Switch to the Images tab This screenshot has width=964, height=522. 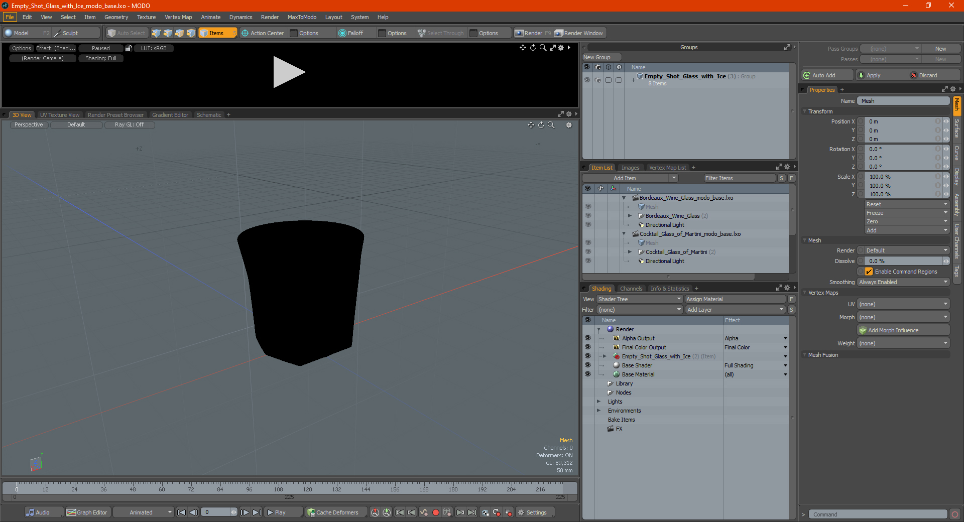pyautogui.click(x=630, y=168)
